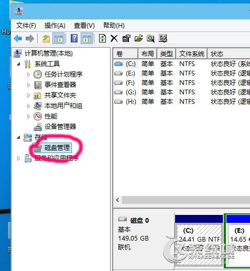This screenshot has width=250, height=271.
Task: Click the Up one level folder icon
Action: point(46,38)
